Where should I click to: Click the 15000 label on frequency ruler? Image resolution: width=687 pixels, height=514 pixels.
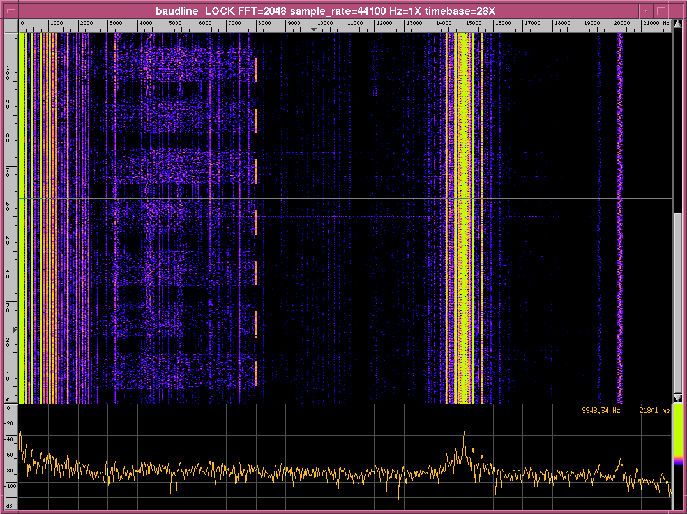[472, 23]
